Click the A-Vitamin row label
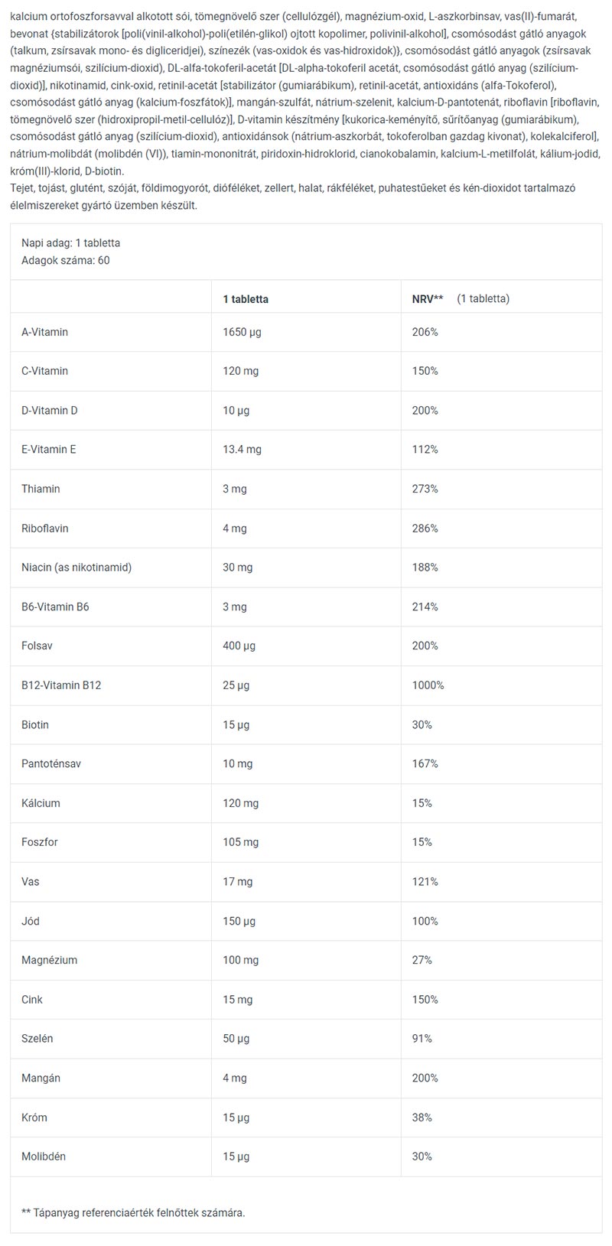612x1246 pixels. click(45, 332)
